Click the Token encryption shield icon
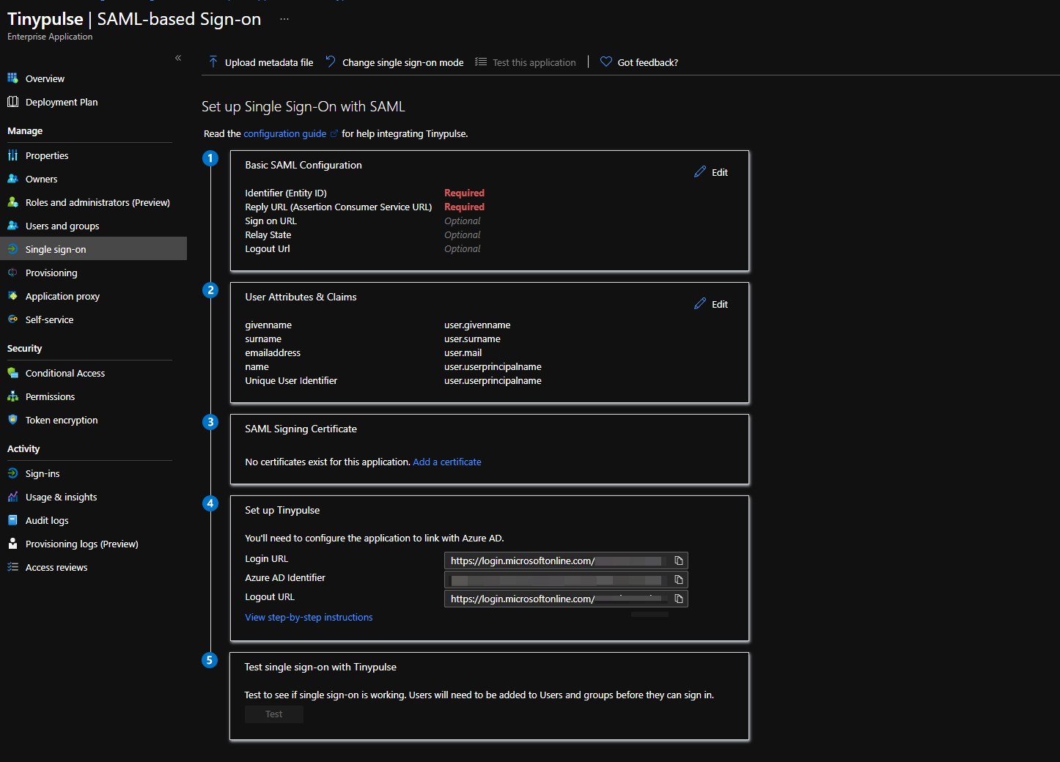The width and height of the screenshot is (1060, 762). click(12, 419)
